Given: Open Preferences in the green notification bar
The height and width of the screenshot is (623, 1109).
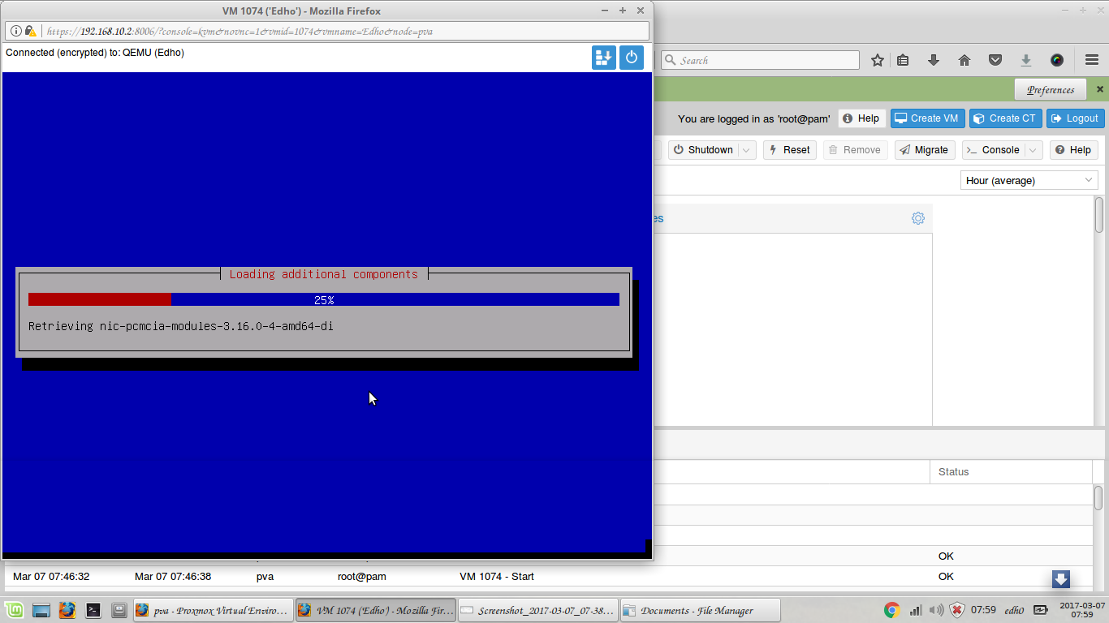Looking at the screenshot, I should tap(1050, 89).
